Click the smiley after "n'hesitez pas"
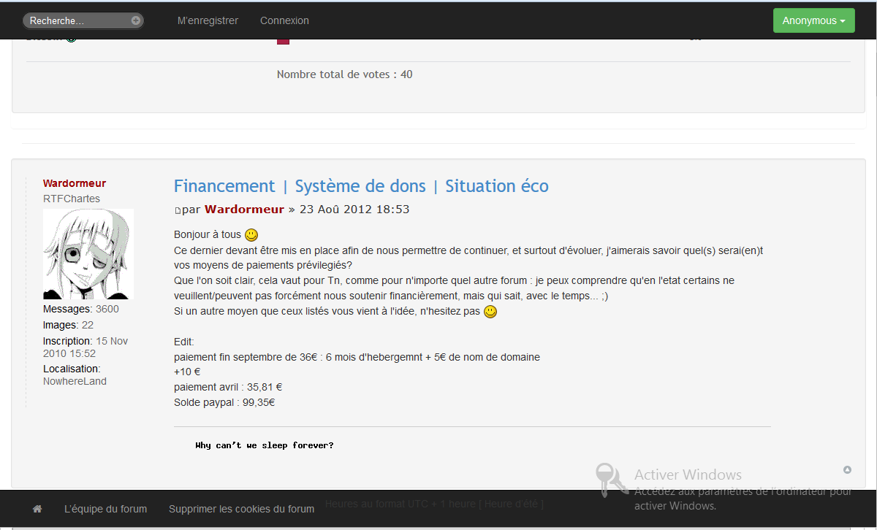This screenshot has width=877, height=530. (x=490, y=312)
